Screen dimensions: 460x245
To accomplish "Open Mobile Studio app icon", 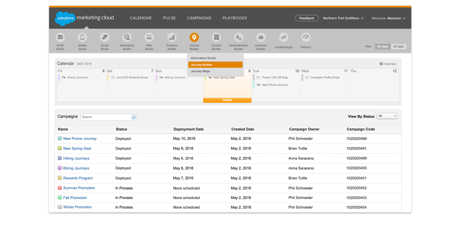I will click(82, 38).
